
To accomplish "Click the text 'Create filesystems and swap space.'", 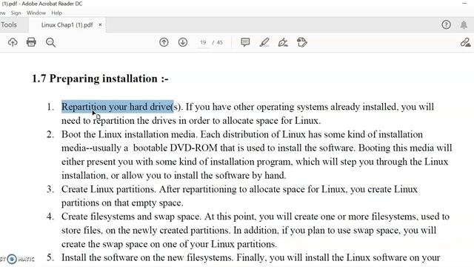I will point(131,217).
